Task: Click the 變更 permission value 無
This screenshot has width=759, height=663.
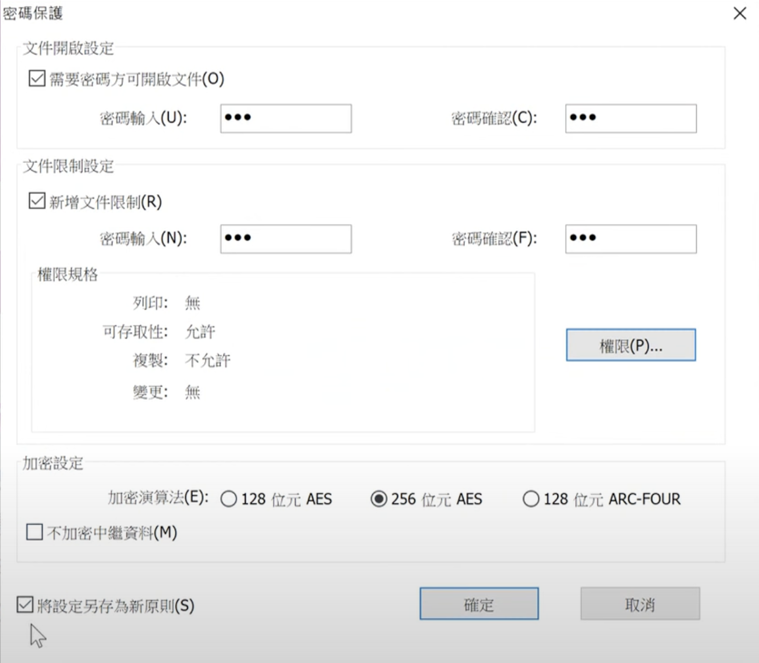Action: coord(192,392)
